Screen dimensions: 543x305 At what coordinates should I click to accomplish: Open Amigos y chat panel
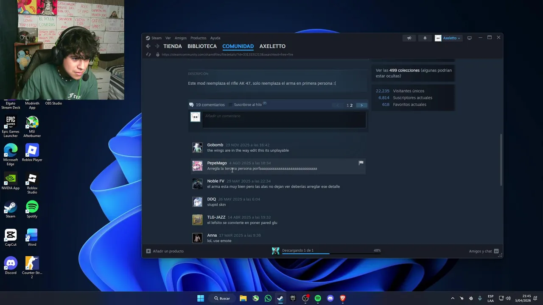[x=484, y=251]
